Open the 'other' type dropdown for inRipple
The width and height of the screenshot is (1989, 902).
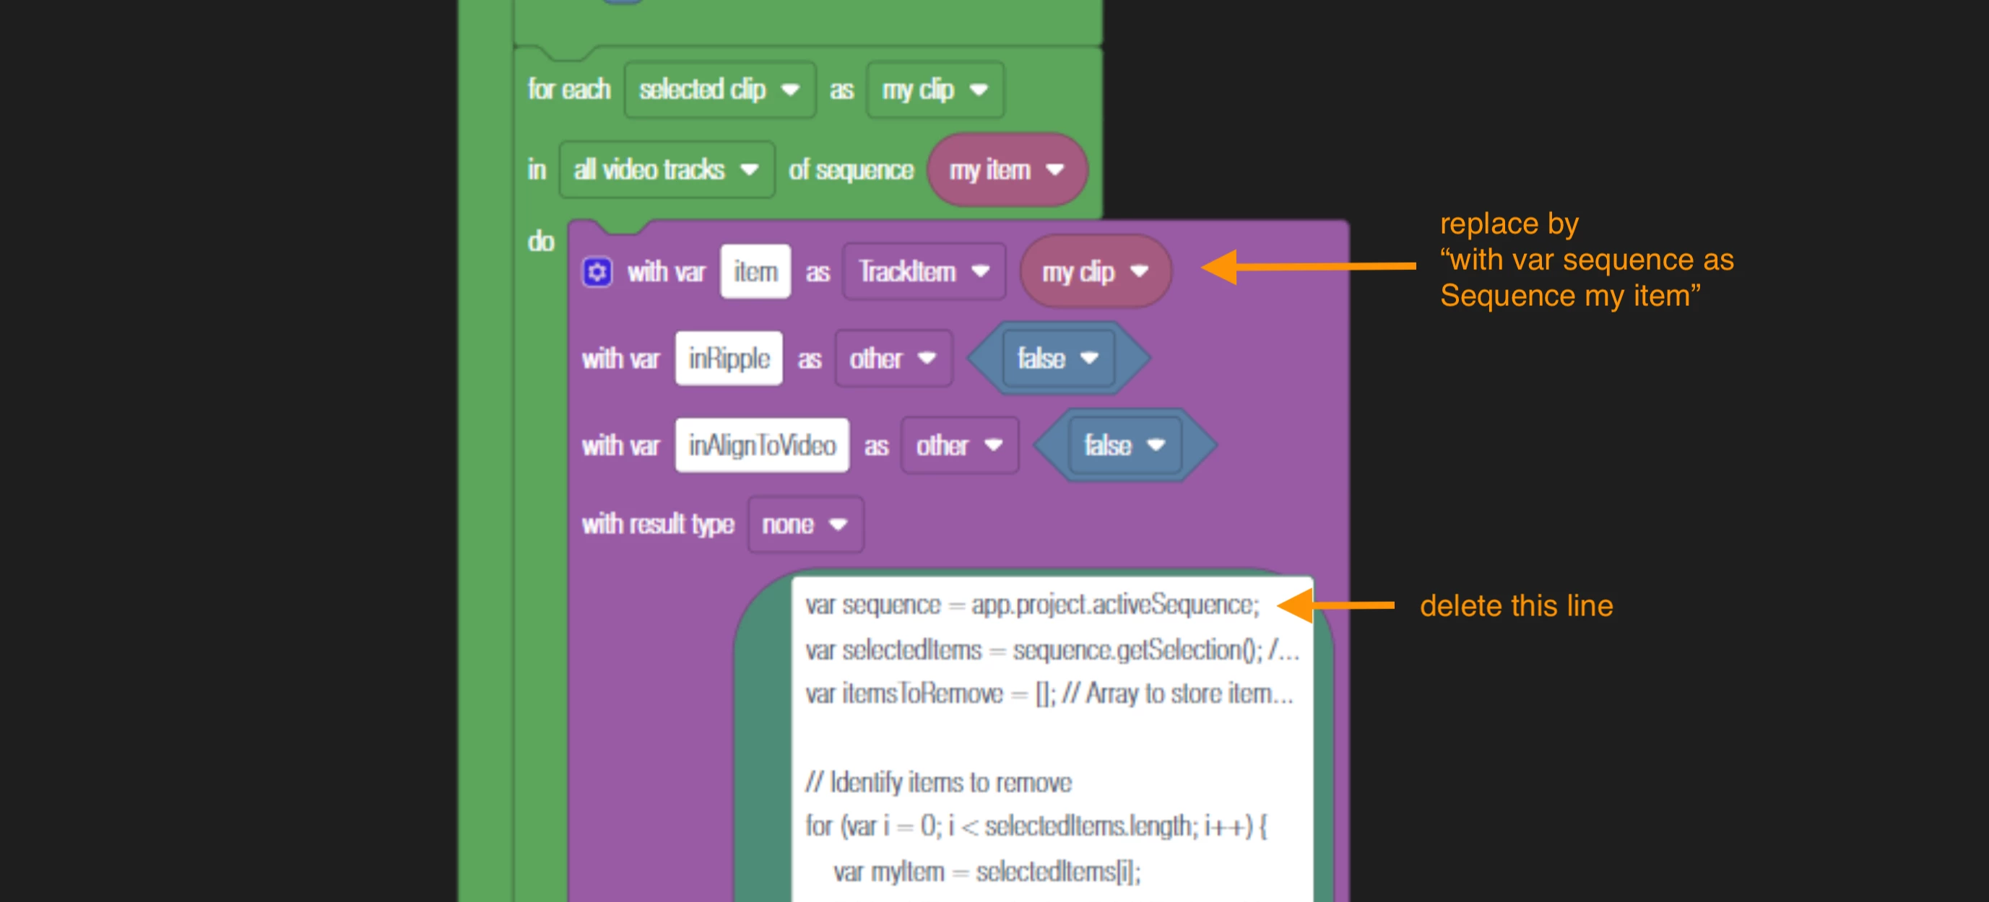coord(893,359)
